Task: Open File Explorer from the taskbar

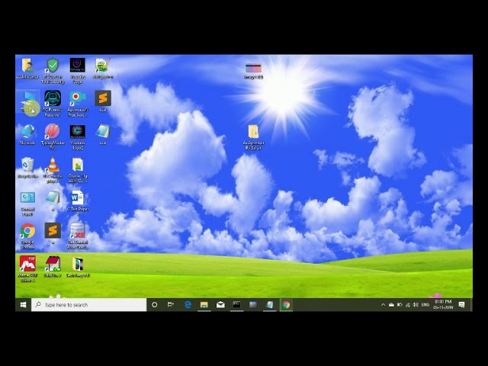Action: point(204,305)
